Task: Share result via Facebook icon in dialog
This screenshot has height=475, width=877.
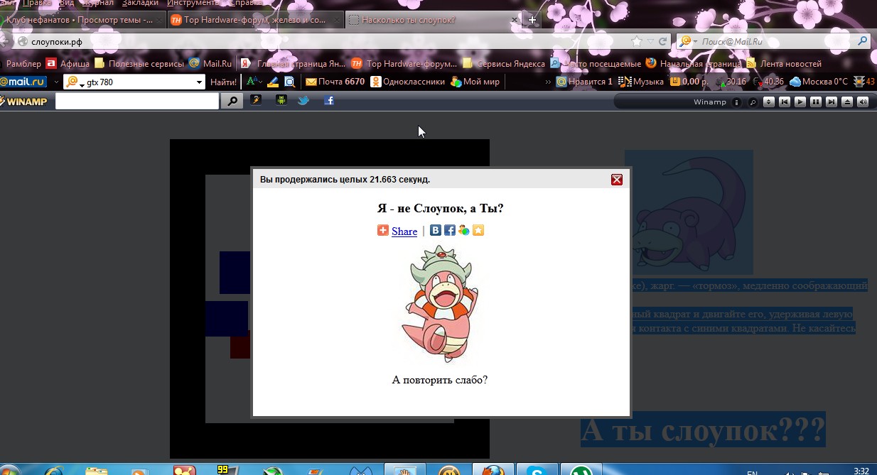Action: 449,230
